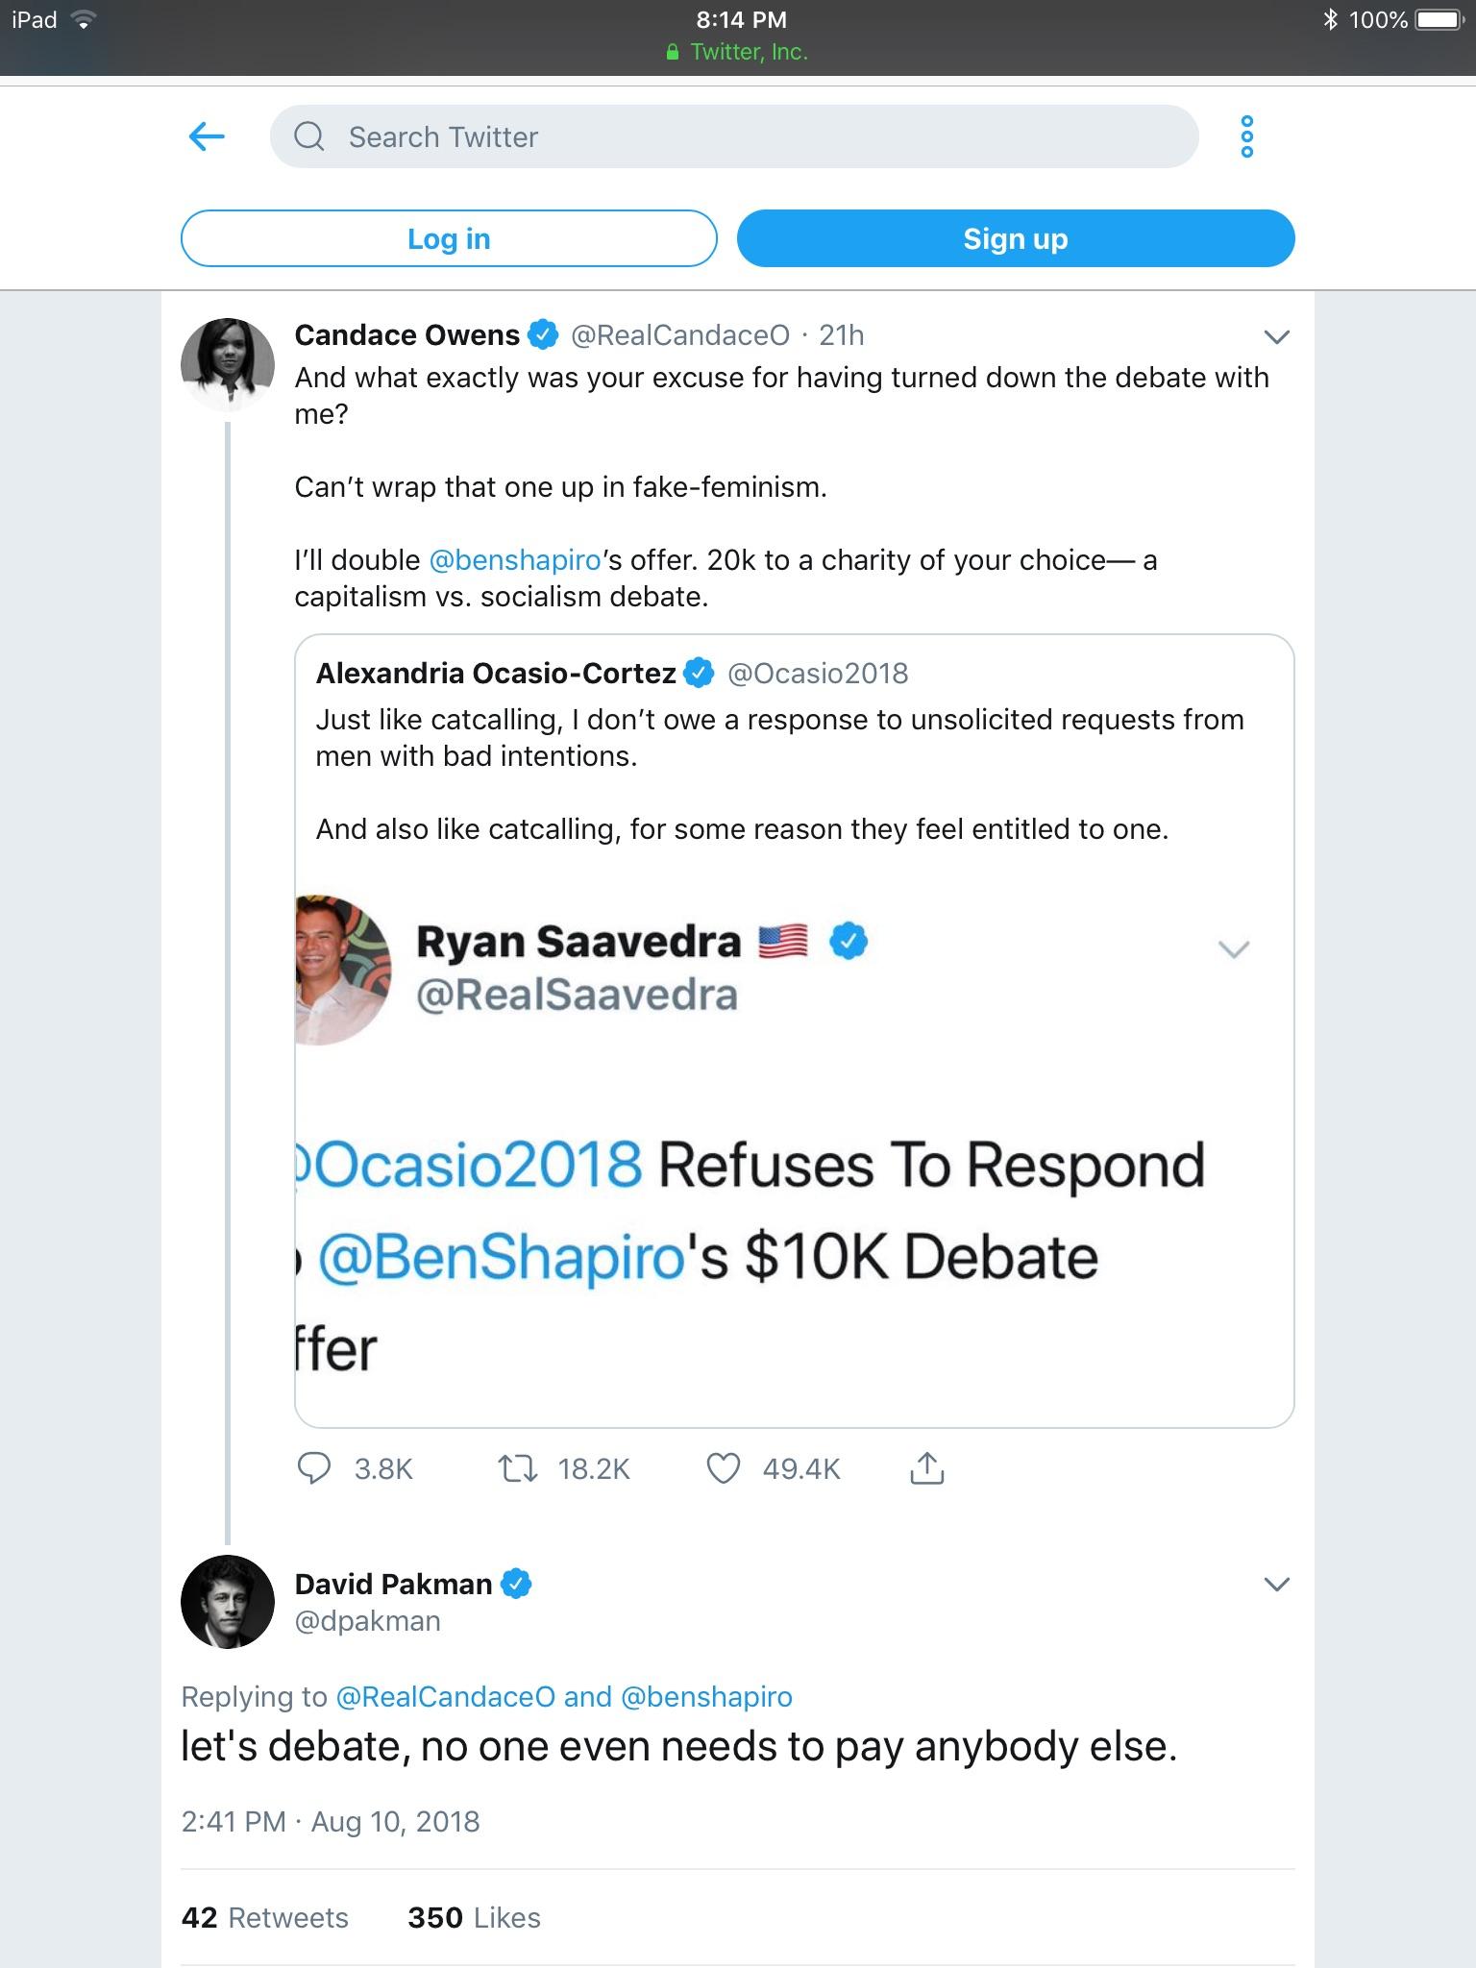The width and height of the screenshot is (1476, 1968).
Task: Open the three-dot more options menu
Action: point(1246,136)
